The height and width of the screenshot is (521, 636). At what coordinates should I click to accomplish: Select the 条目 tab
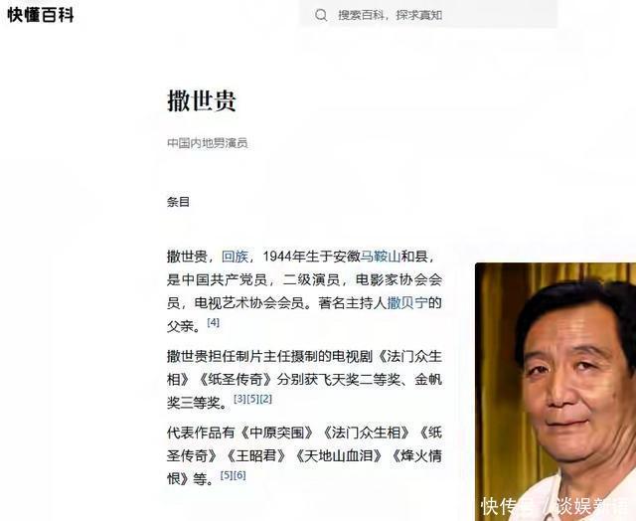pyautogui.click(x=179, y=202)
